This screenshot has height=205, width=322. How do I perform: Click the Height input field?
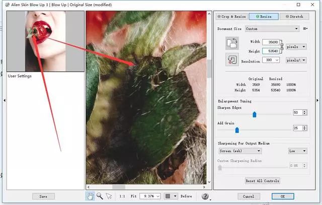271,51
